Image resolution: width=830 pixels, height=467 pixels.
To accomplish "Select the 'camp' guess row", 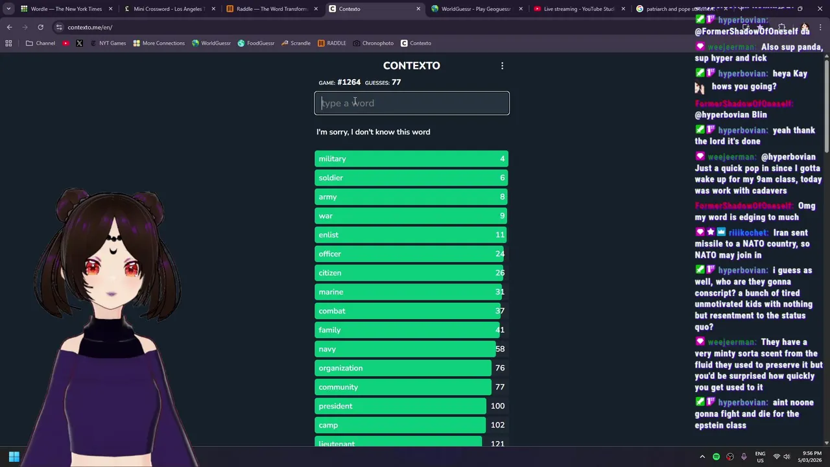I will 412,425.
